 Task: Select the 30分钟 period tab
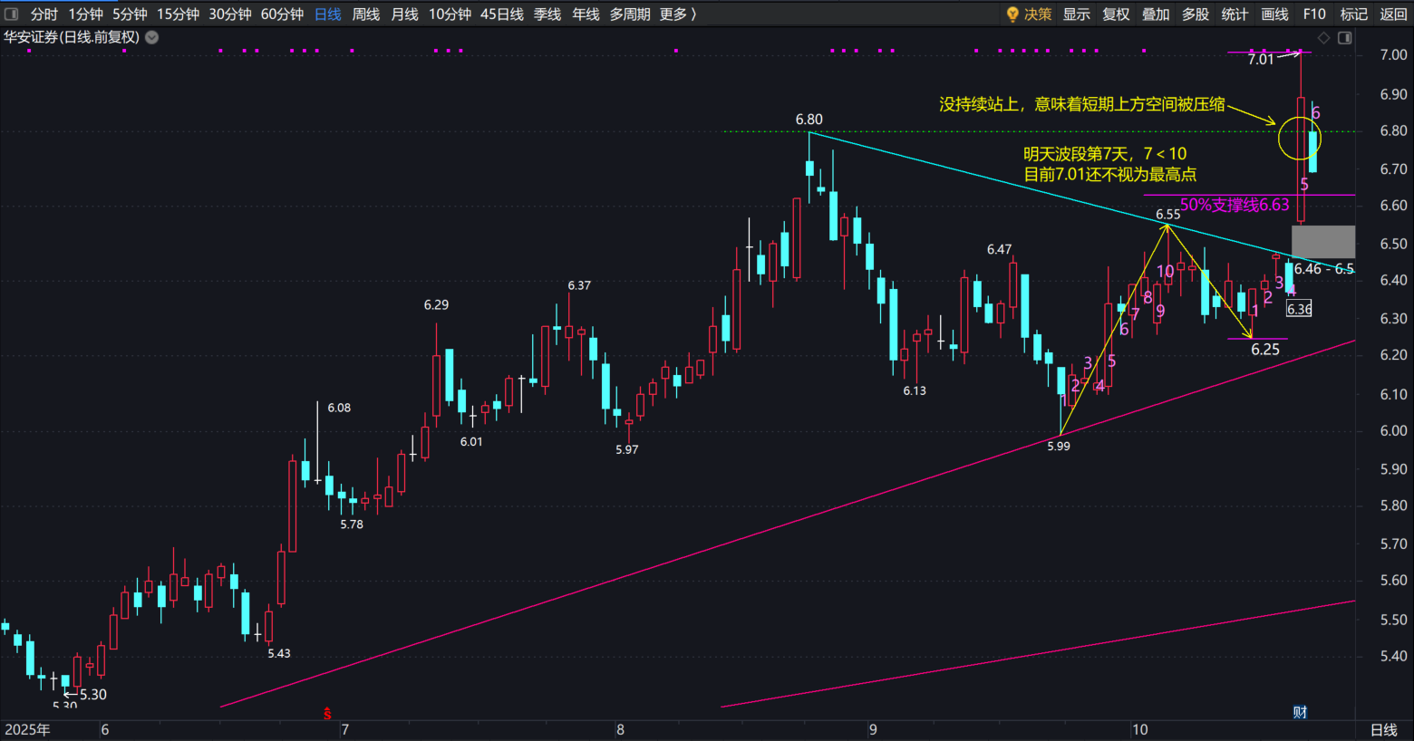(230, 14)
